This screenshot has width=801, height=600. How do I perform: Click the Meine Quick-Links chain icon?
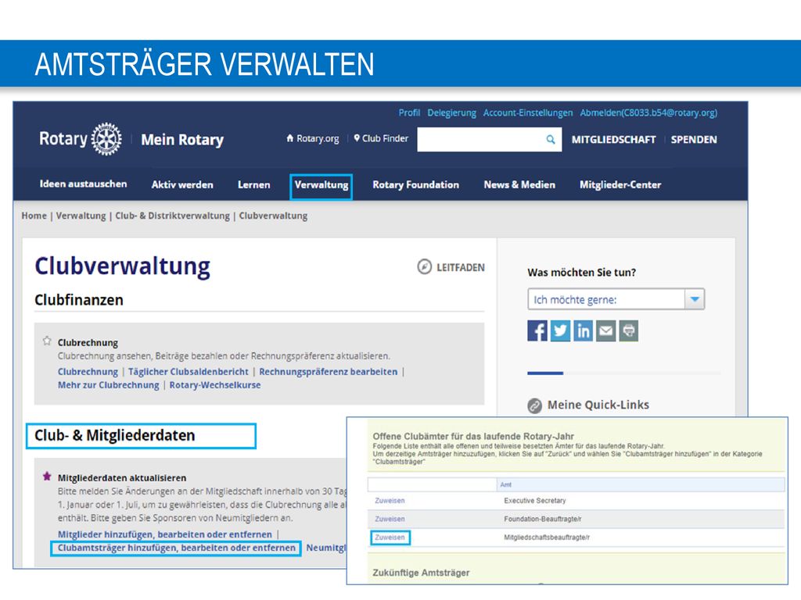point(534,405)
